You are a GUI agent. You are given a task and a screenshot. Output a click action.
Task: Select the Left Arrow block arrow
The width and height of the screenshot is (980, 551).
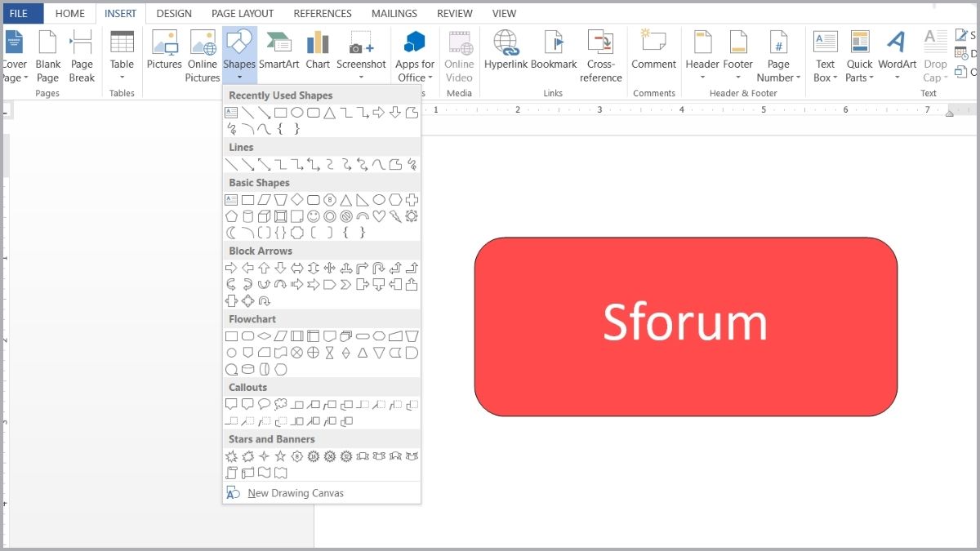[247, 268]
